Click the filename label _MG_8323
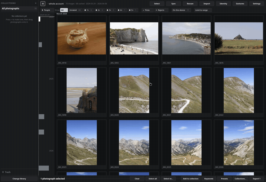The image size is (266, 182). [x=62, y=167]
